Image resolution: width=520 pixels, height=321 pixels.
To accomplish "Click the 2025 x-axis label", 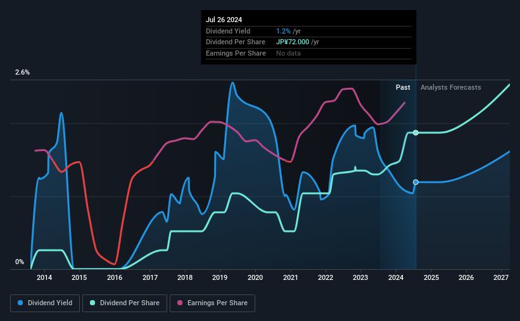I will (x=431, y=277).
